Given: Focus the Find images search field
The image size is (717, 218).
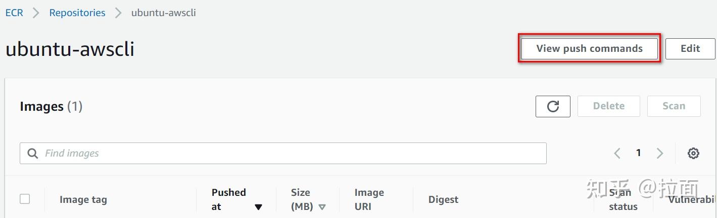Looking at the screenshot, I should tap(293, 154).
